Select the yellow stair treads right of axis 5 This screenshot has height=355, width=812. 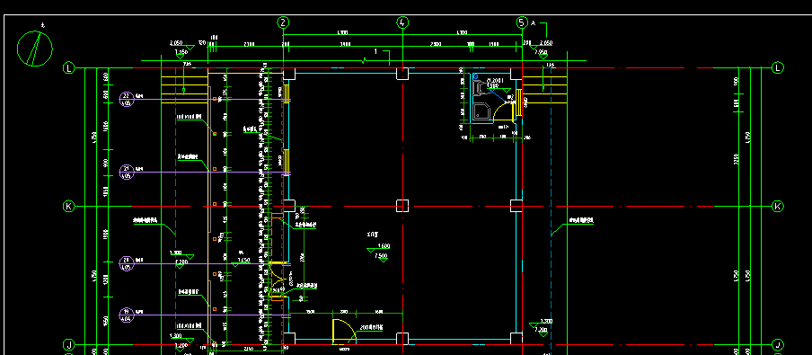click(x=545, y=90)
